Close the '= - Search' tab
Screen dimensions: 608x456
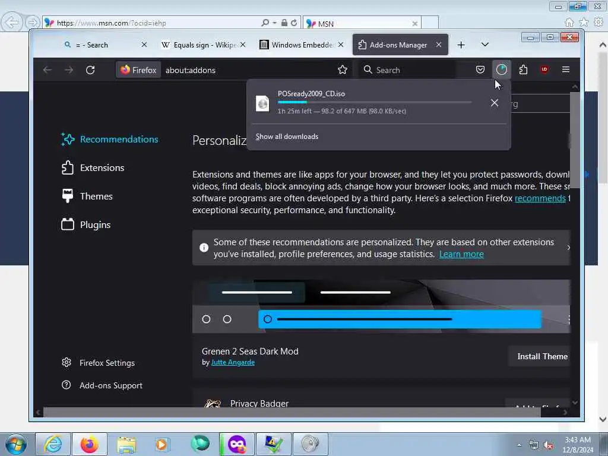coord(144,45)
